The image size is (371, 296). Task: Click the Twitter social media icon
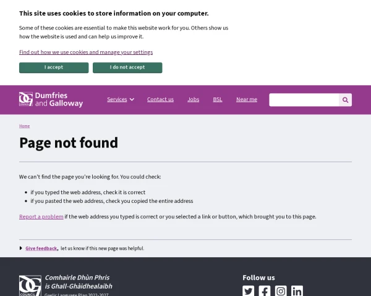tap(249, 291)
